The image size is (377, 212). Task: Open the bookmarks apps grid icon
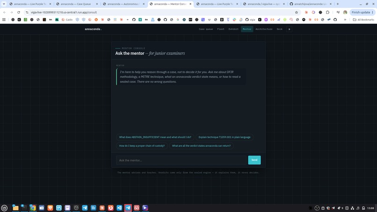click(x=4, y=20)
